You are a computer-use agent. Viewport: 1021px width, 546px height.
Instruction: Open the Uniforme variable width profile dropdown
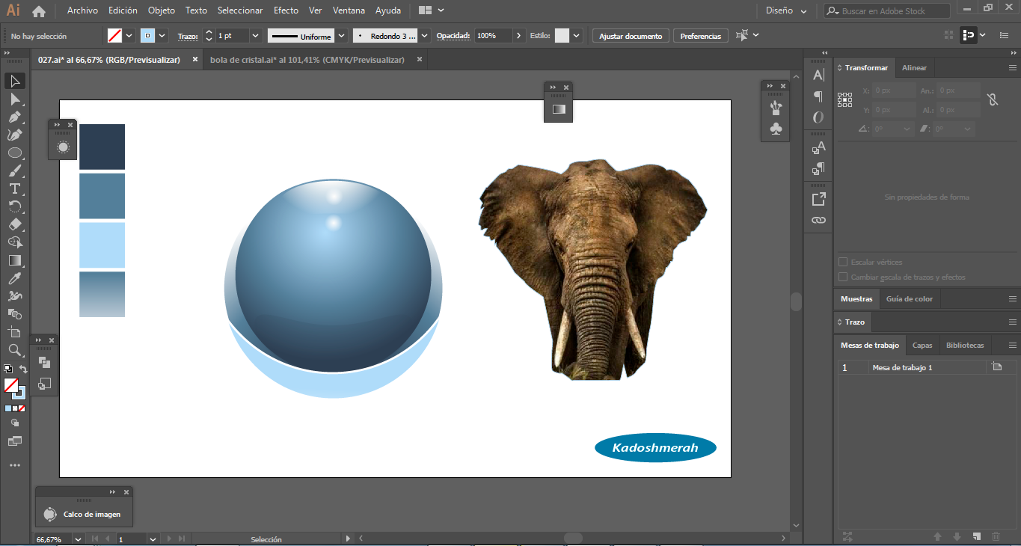342,35
